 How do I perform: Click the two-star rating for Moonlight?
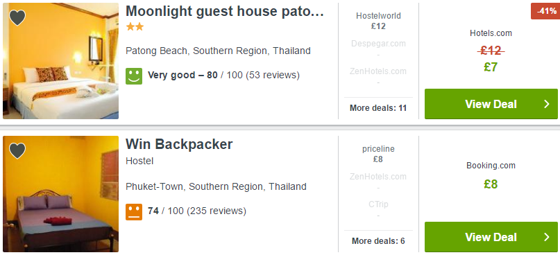135,27
